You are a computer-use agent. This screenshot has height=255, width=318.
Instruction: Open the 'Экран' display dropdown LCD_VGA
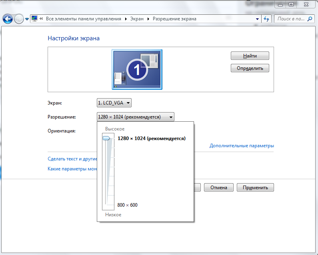point(114,103)
